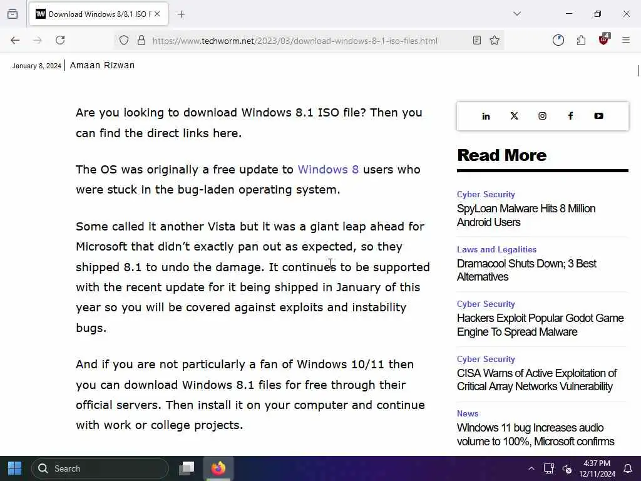This screenshot has width=641, height=481.
Task: Open Windows 11 bug Increases audio article
Action: (536, 435)
